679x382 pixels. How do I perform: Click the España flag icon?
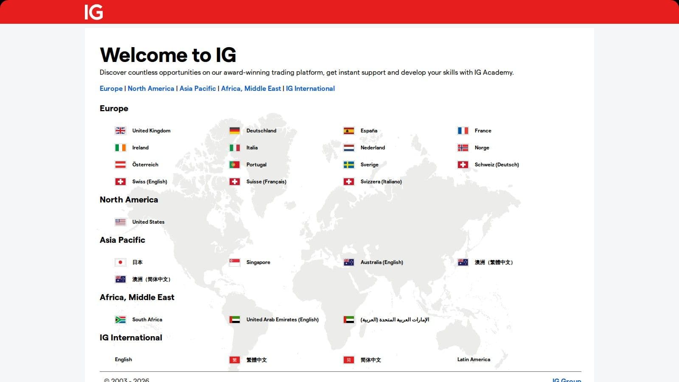[349, 131]
